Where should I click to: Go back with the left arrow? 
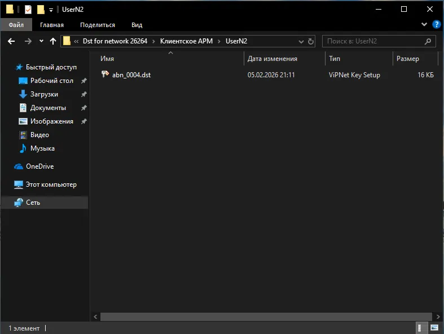point(11,41)
